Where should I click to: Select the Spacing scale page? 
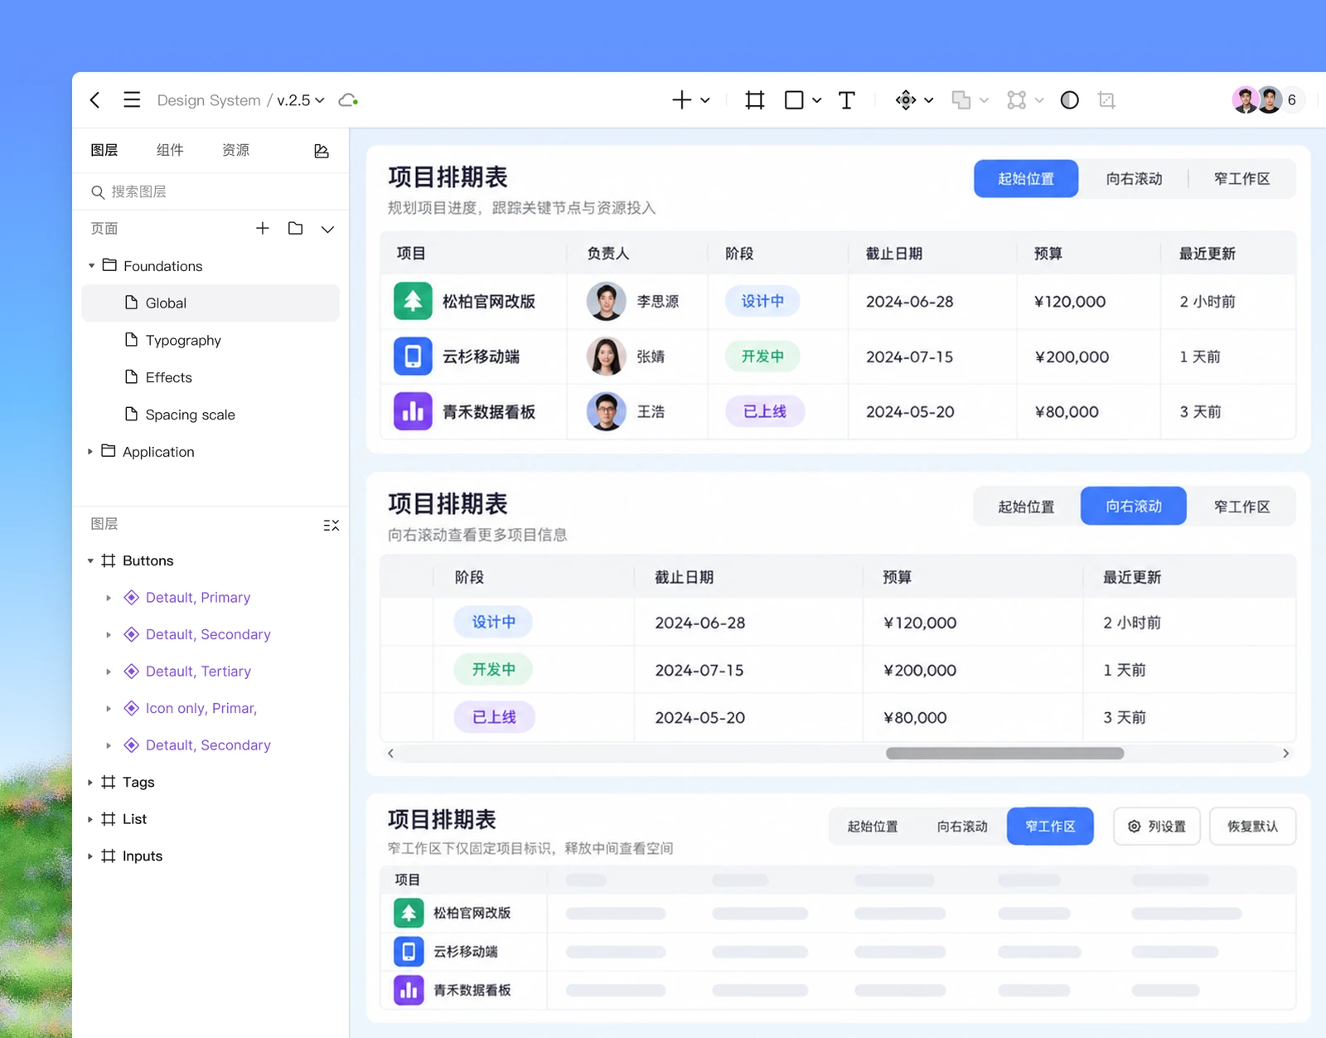pyautogui.click(x=211, y=415)
